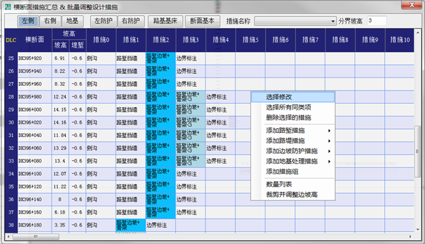425x244 pixels.
Task: Click the 侧沟 cell in row 26
Action: pos(101,71)
